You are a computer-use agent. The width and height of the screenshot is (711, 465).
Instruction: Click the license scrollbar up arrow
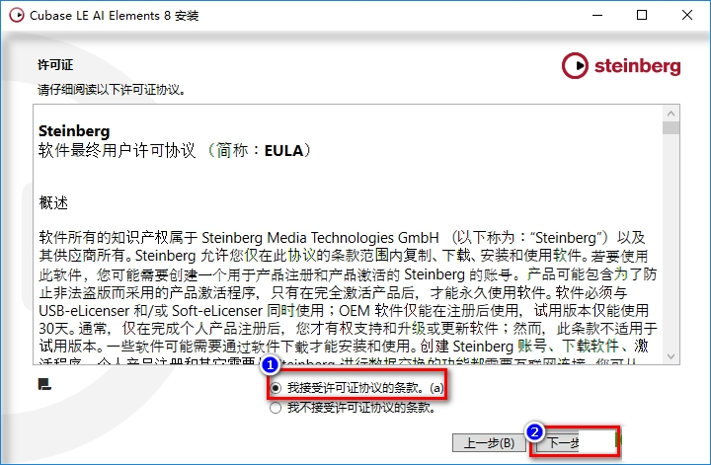(671, 113)
